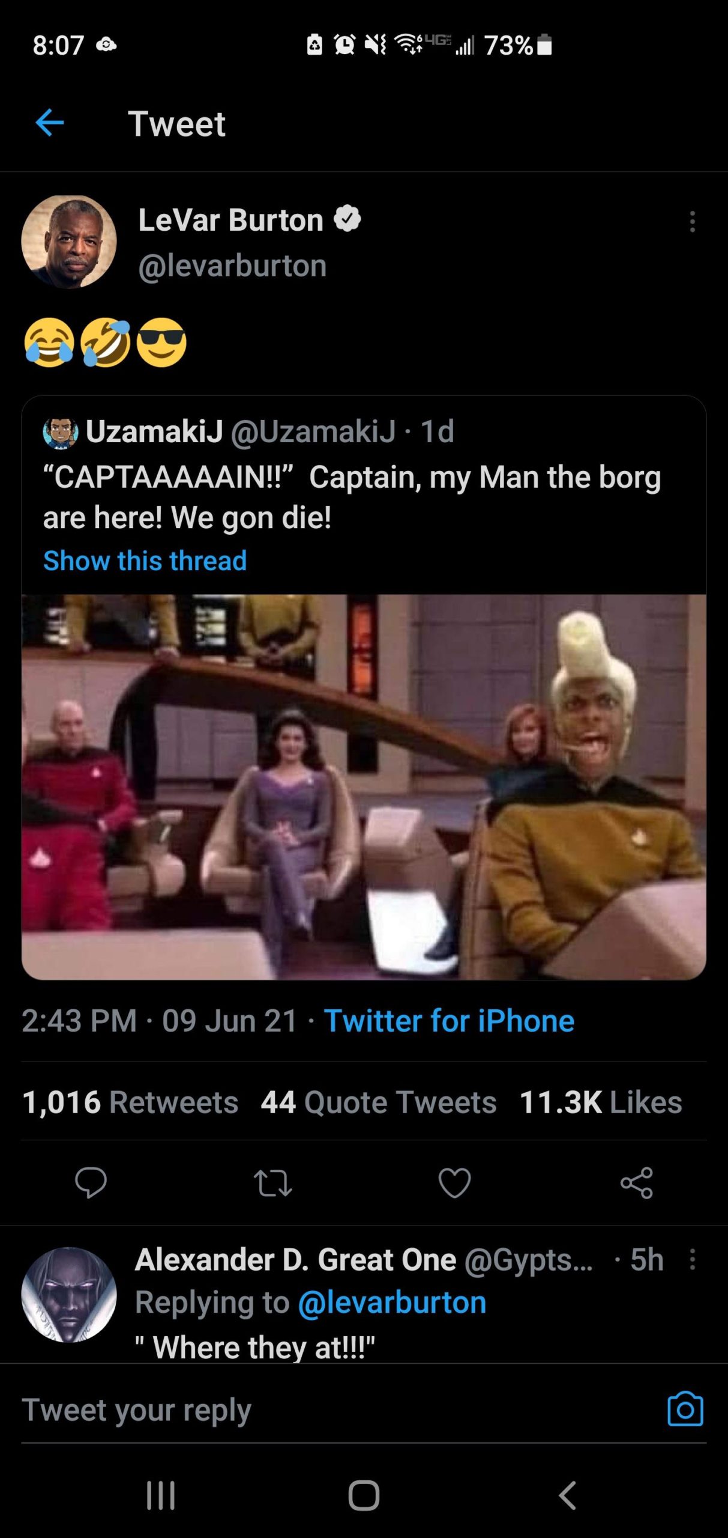Open the quoted Star Trek bridge image
Image resolution: width=728 pixels, height=1538 pixels.
364,787
